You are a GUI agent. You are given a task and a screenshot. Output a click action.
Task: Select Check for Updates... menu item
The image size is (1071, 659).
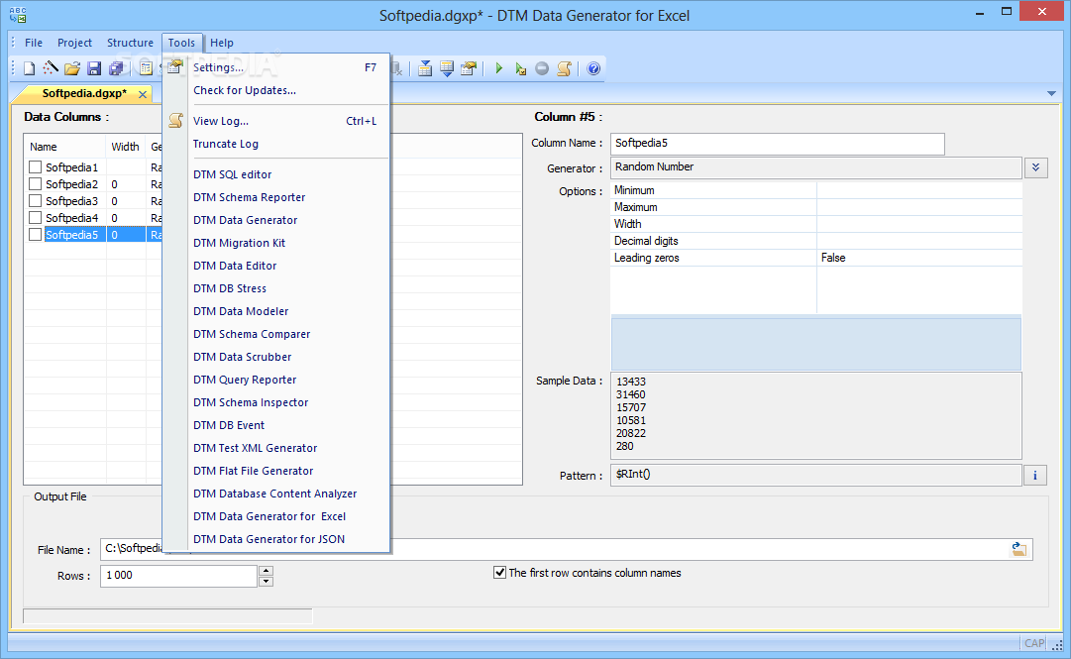click(x=276, y=90)
